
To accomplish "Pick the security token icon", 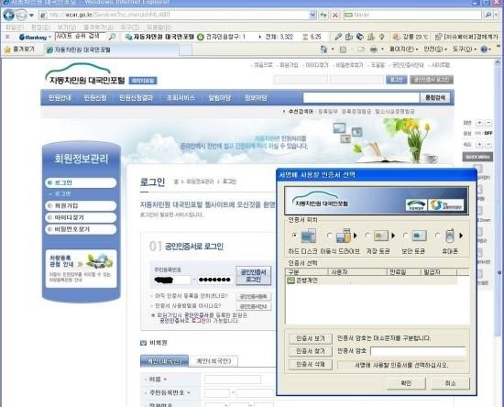I will pos(419,236).
